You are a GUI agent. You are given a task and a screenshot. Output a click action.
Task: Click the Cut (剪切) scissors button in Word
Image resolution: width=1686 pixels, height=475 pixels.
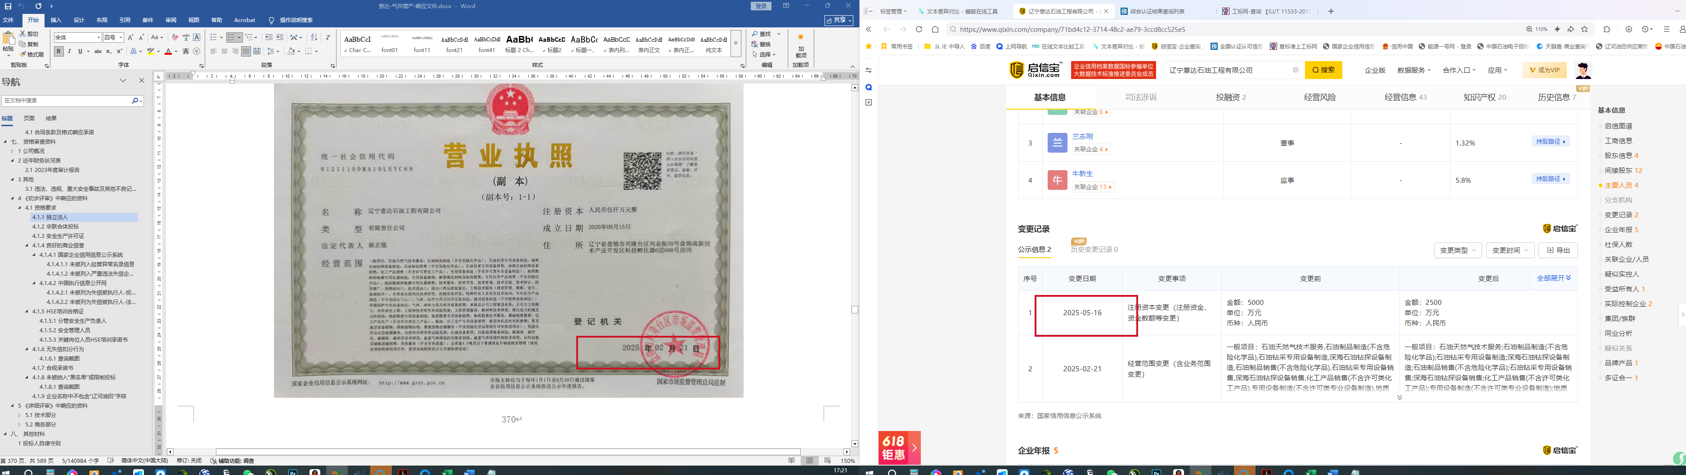pos(29,33)
